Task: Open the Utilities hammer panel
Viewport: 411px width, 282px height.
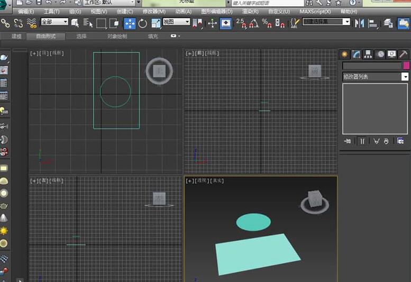Action: pos(403,54)
